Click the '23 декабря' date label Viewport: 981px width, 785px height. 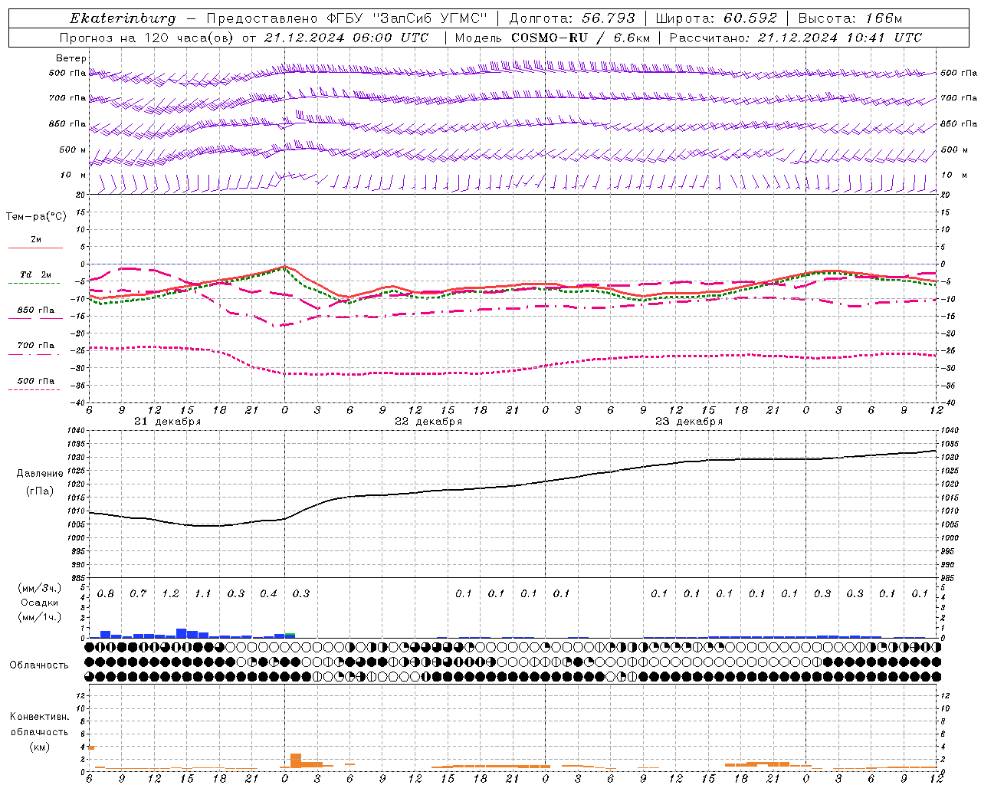[689, 422]
